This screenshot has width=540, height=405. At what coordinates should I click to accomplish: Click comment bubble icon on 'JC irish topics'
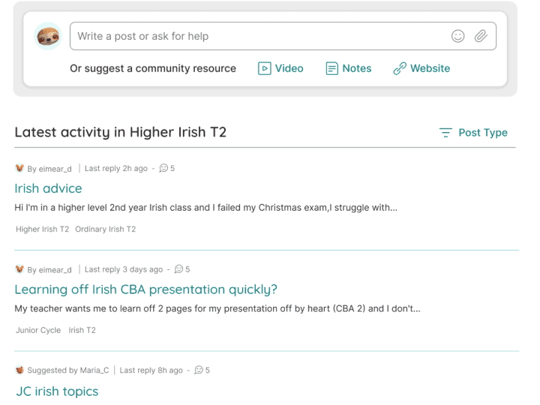[x=199, y=370]
